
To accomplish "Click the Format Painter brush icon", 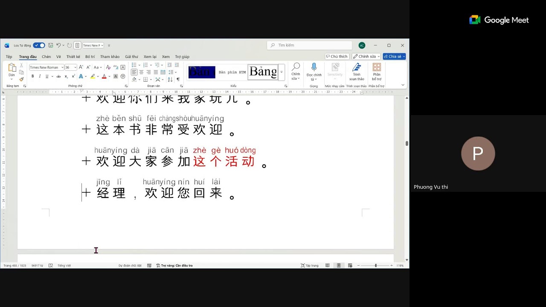I will point(21,79).
